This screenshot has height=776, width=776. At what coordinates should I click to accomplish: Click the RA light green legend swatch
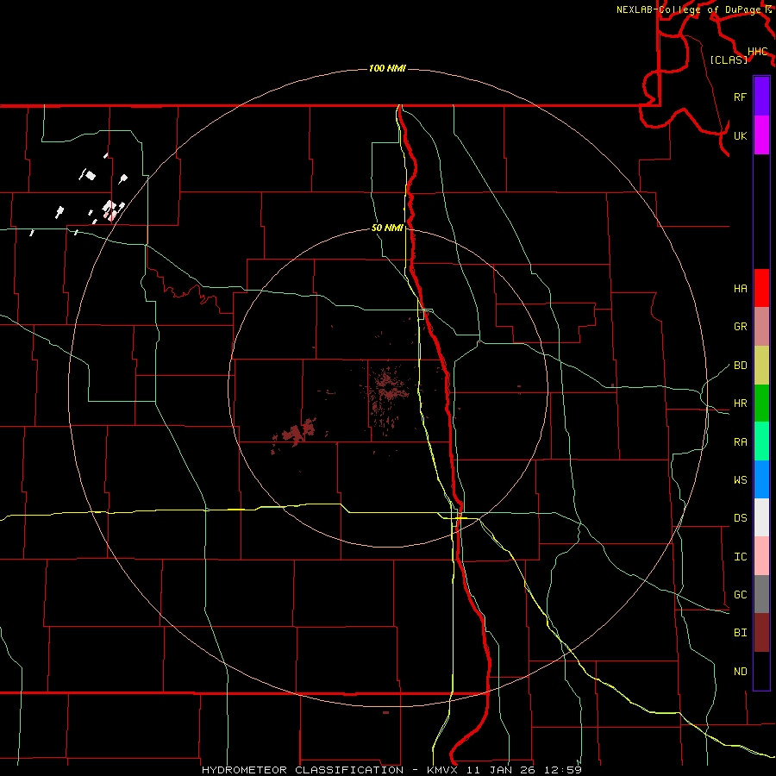tap(761, 441)
